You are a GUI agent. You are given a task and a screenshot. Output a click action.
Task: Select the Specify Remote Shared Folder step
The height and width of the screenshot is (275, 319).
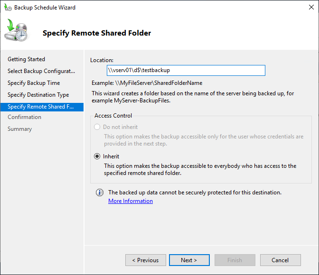point(42,107)
